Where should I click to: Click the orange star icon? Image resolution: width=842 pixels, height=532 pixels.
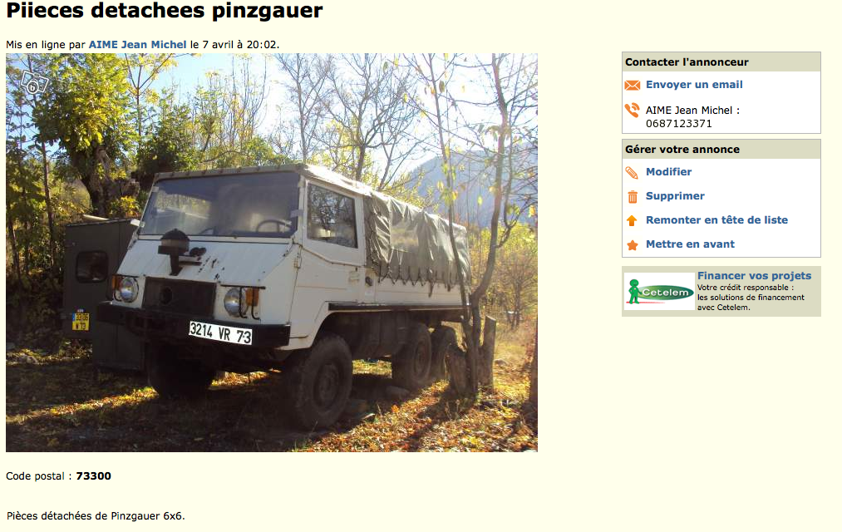633,244
